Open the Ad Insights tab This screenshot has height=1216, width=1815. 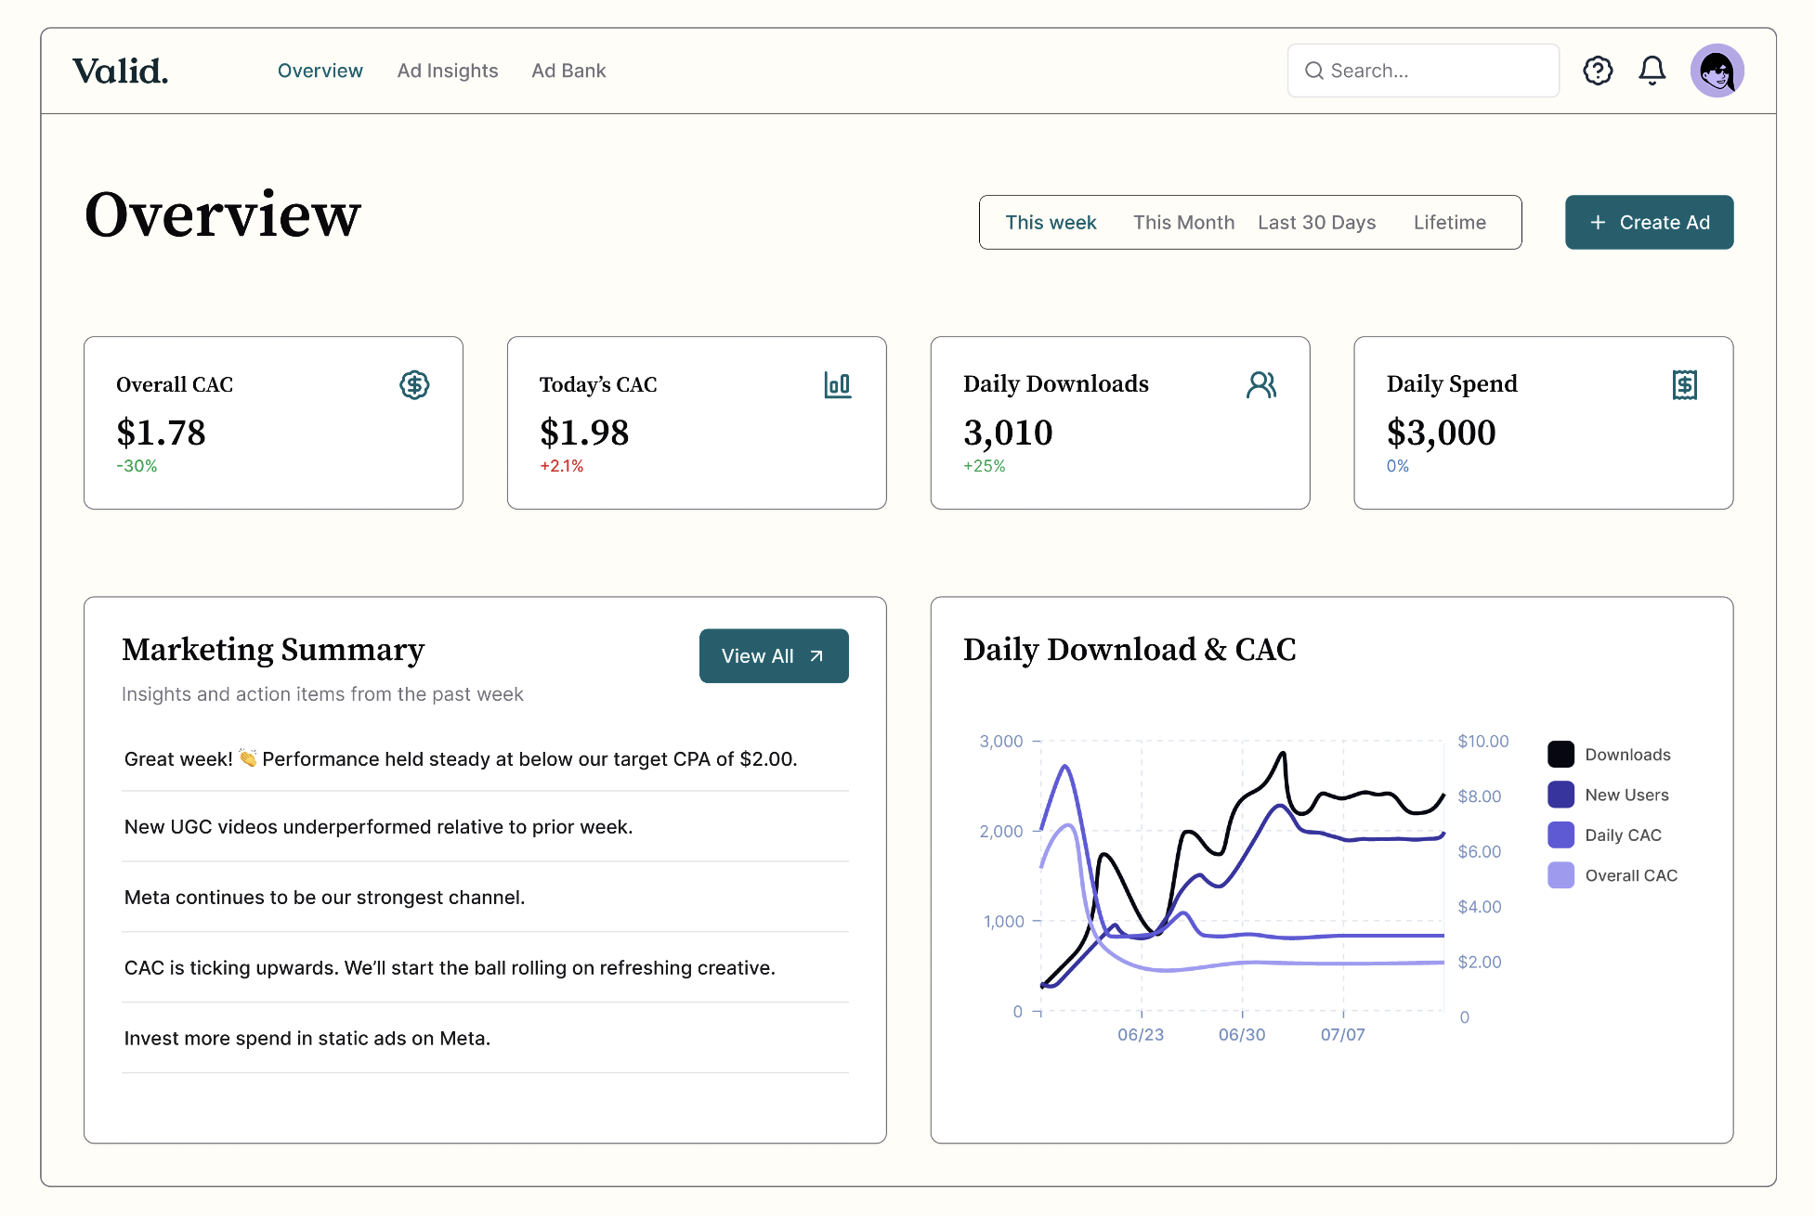pyautogui.click(x=448, y=71)
